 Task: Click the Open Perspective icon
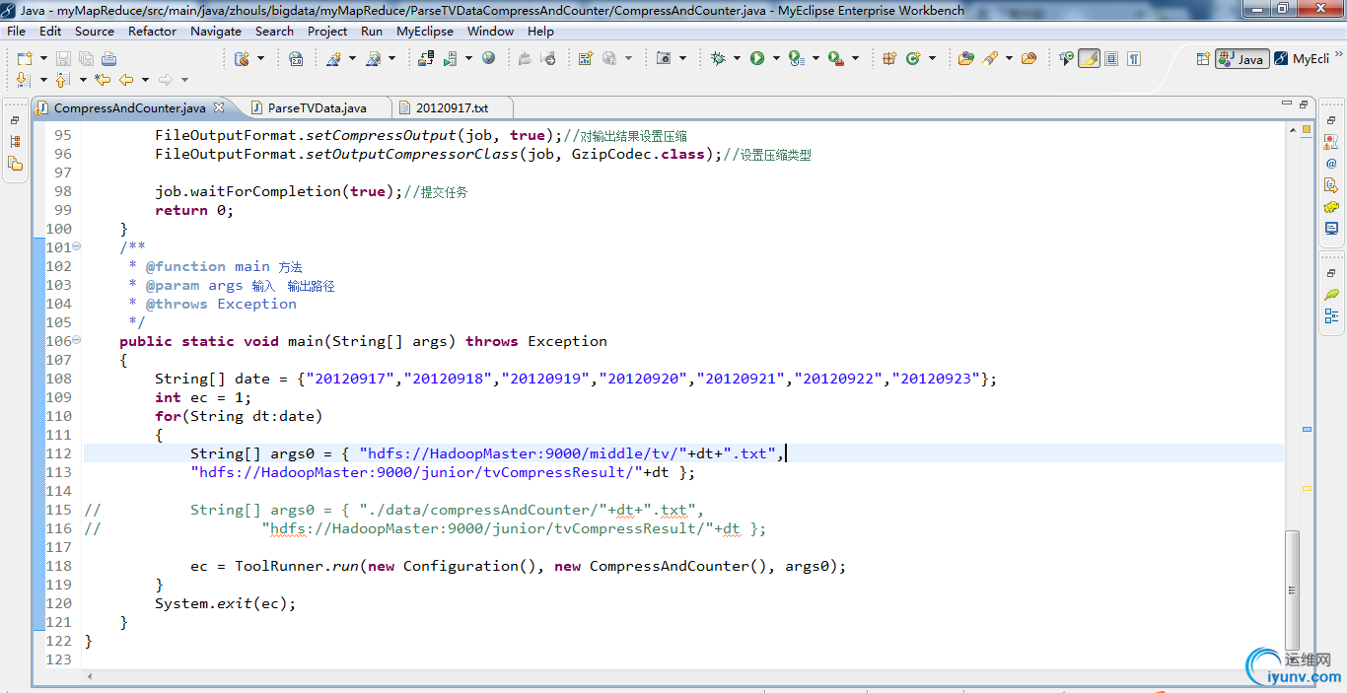pyautogui.click(x=1203, y=59)
